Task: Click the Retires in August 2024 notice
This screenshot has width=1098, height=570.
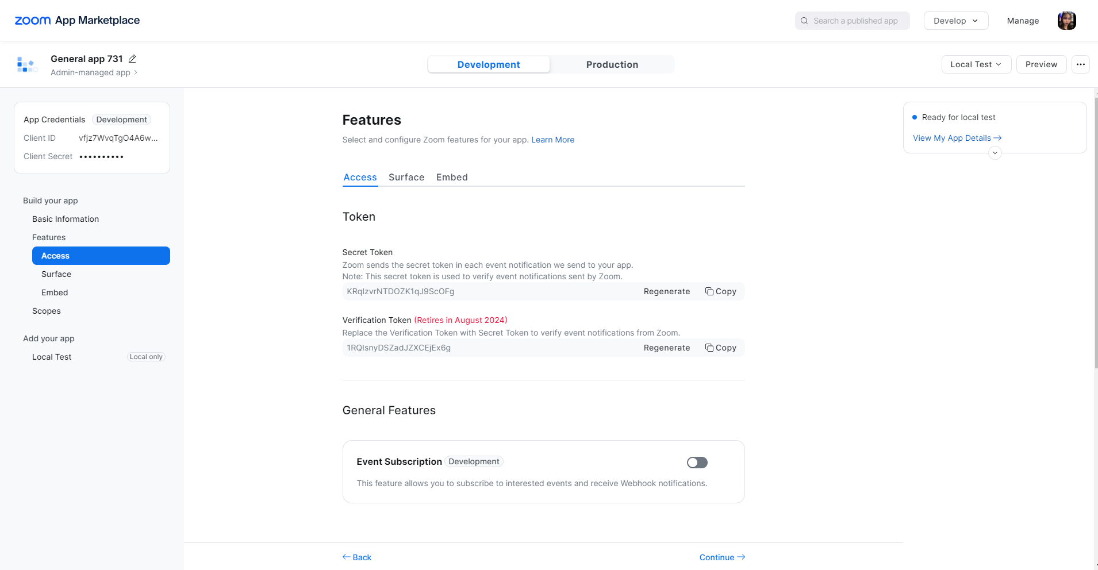Action: pyautogui.click(x=460, y=320)
